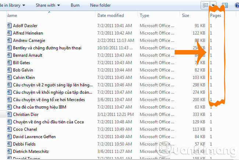Click the file name Calvin Klein

click(24, 78)
